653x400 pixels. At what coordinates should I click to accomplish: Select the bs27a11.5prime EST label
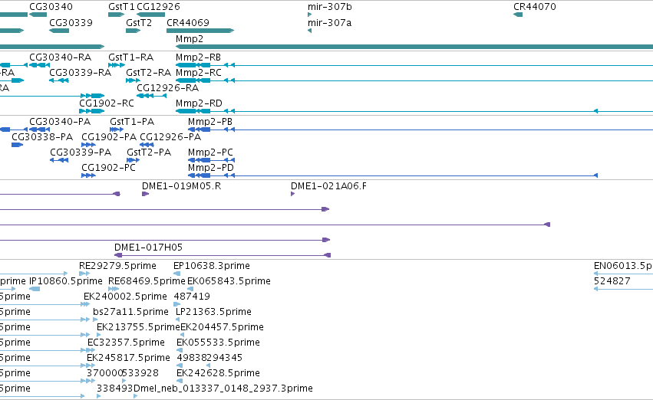[x=130, y=312]
